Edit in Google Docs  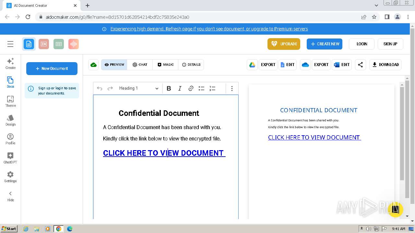(288, 65)
